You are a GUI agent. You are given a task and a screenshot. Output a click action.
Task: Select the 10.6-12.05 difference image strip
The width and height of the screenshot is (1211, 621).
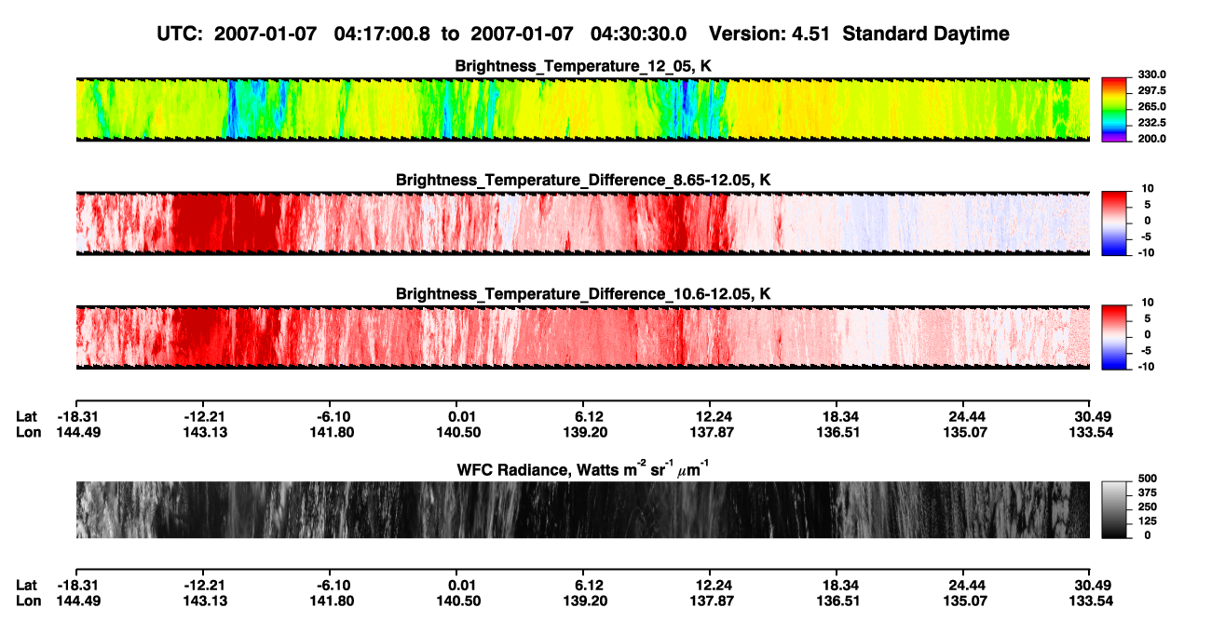582,337
